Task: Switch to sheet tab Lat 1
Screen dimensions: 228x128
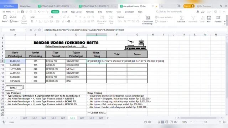Action: [25, 118]
